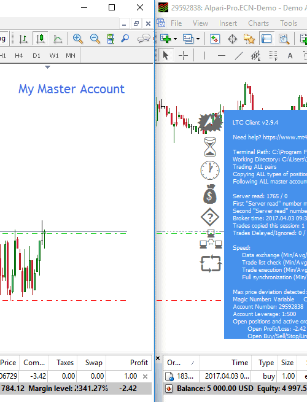This screenshot has height=402, width=307.
Task: Toggle Terminal panel icon in Alpari toolbar
Action: tap(266, 39)
